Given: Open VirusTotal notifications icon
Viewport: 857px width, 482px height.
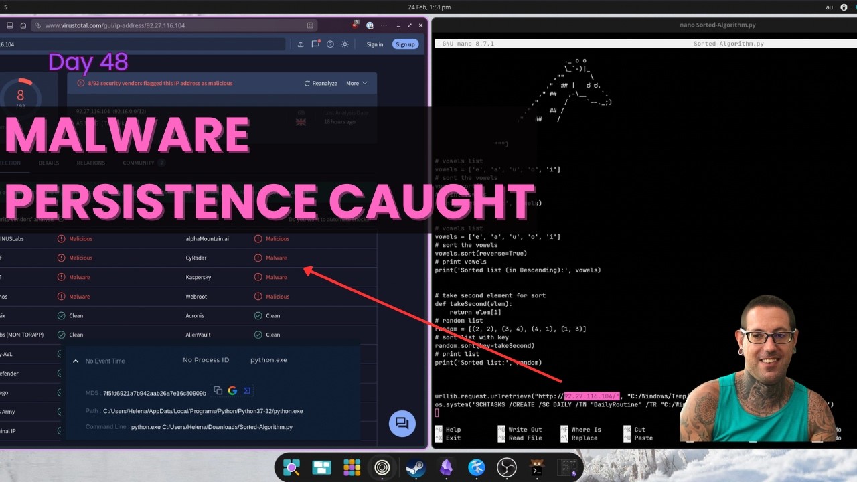Looking at the screenshot, I should click(315, 44).
